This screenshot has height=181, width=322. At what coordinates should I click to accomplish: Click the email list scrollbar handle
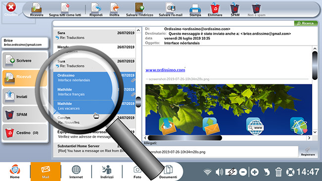[139, 102]
